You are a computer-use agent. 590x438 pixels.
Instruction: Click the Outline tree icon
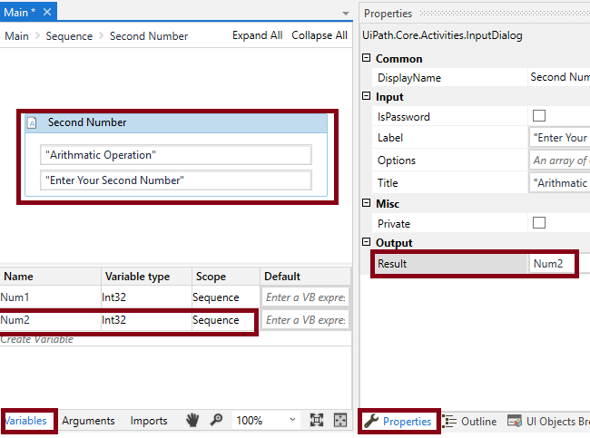pos(449,421)
